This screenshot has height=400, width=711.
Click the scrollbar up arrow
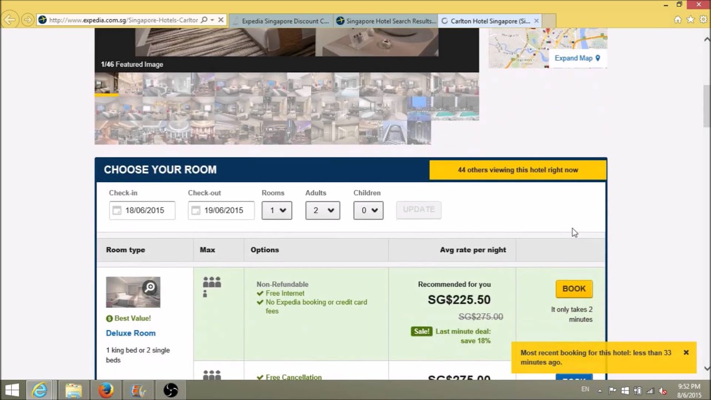click(x=707, y=39)
